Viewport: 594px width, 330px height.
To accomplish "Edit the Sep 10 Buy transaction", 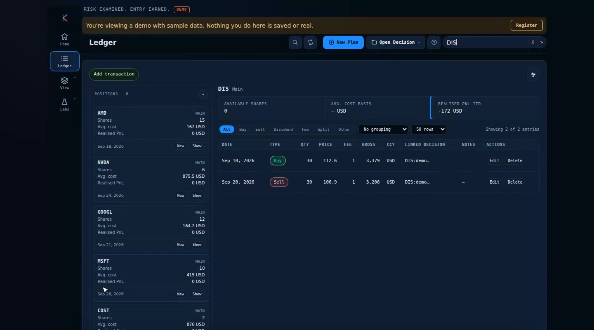I will pyautogui.click(x=494, y=161).
